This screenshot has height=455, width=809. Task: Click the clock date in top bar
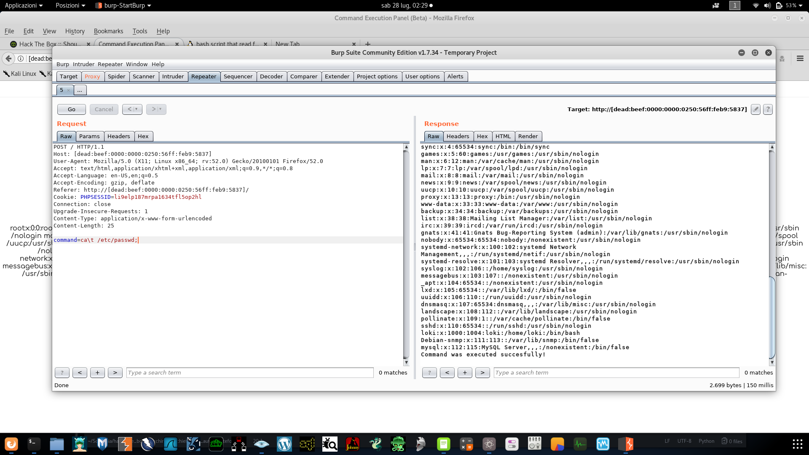click(x=404, y=5)
